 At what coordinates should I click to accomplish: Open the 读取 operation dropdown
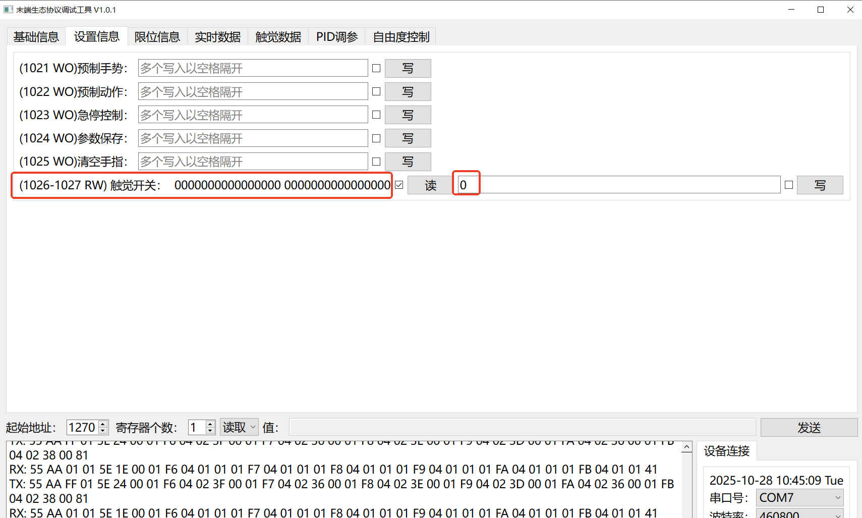point(240,428)
